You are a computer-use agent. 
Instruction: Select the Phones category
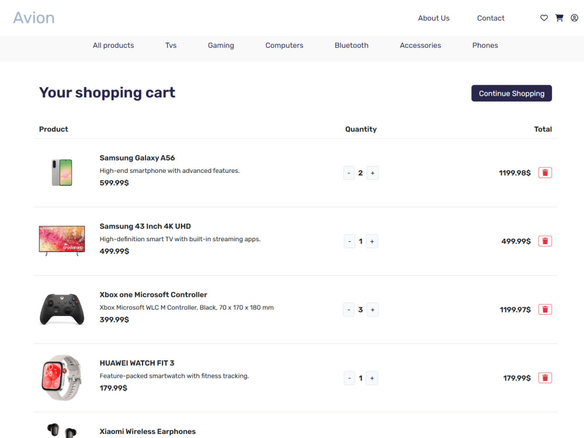click(x=485, y=46)
